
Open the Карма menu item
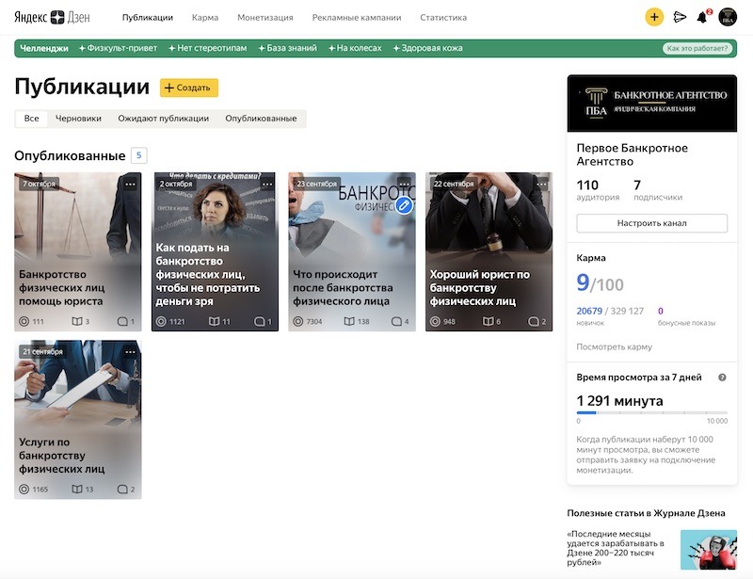tap(205, 17)
